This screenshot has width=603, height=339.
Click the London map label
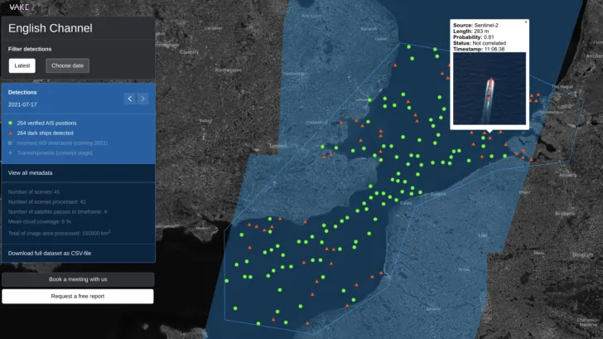pos(278,146)
